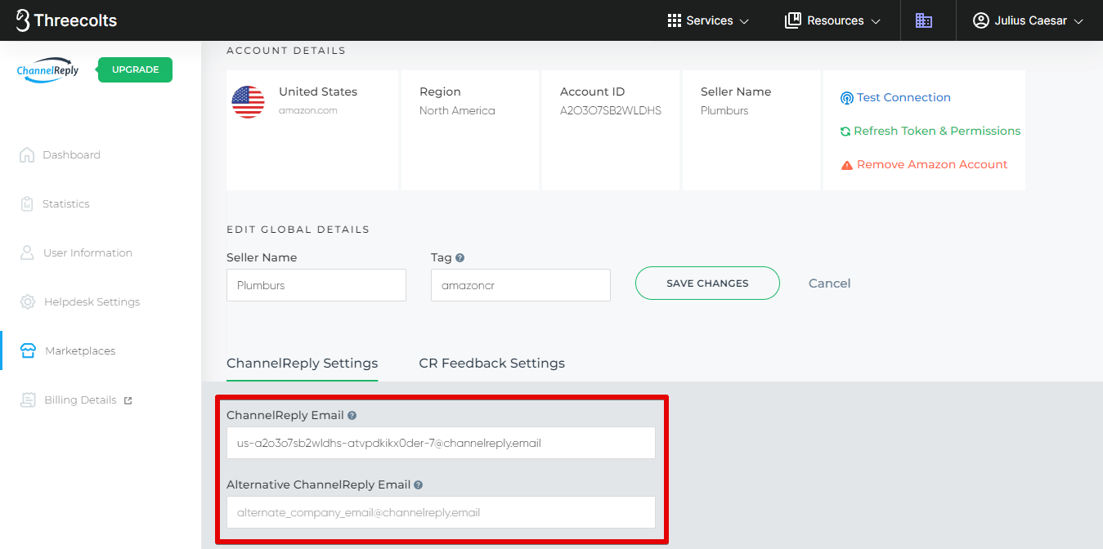Click the Account ID value A2O3O7SB2WLDHS
This screenshot has height=549, width=1103.
(611, 110)
